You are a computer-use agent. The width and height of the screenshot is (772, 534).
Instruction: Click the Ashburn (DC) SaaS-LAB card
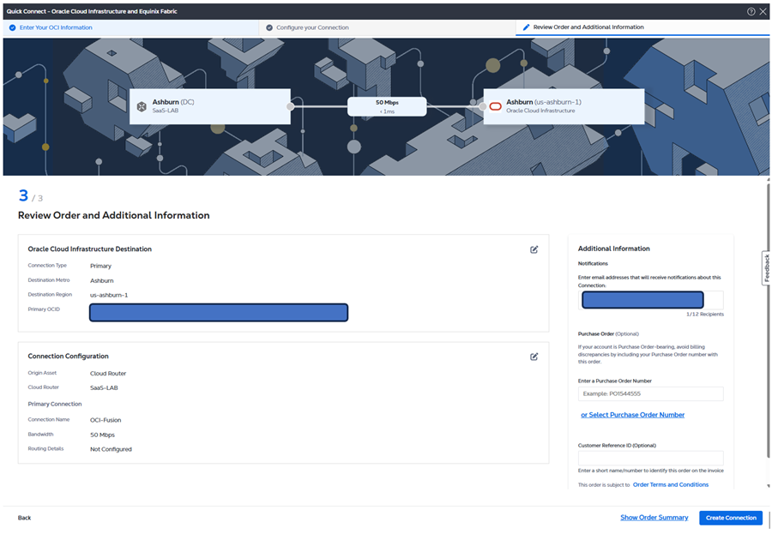pos(210,106)
